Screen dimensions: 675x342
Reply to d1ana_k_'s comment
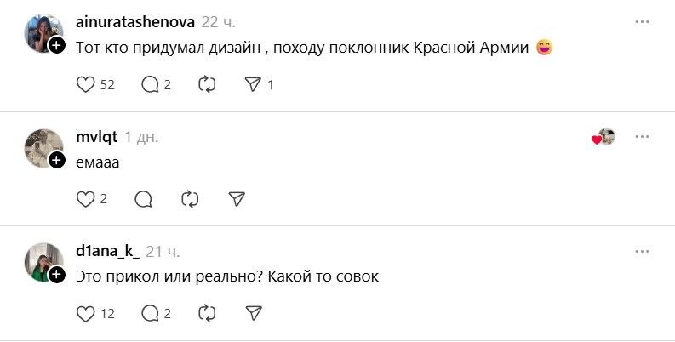[x=150, y=313]
